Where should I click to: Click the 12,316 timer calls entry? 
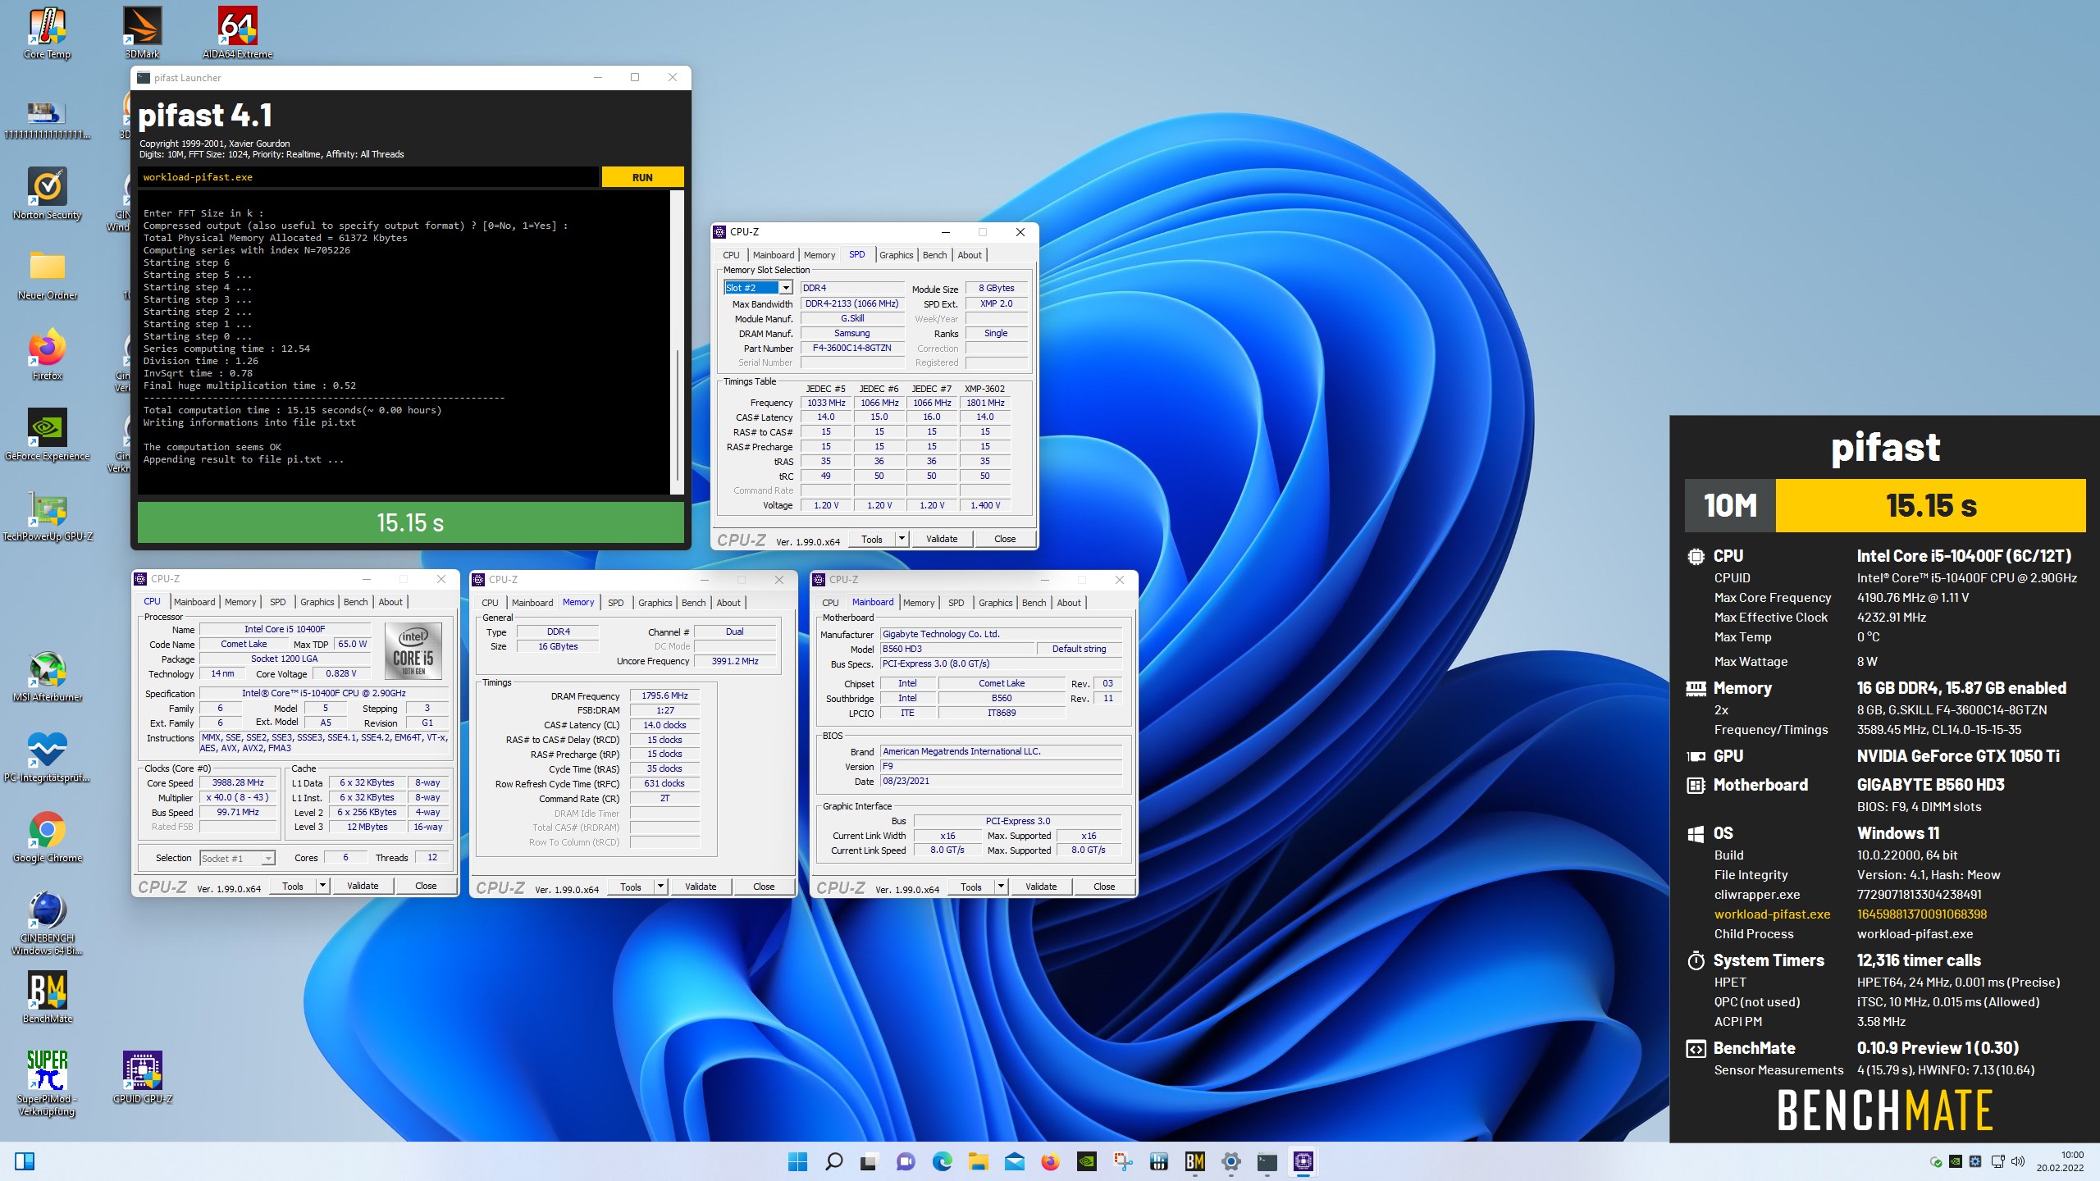pyautogui.click(x=1919, y=960)
